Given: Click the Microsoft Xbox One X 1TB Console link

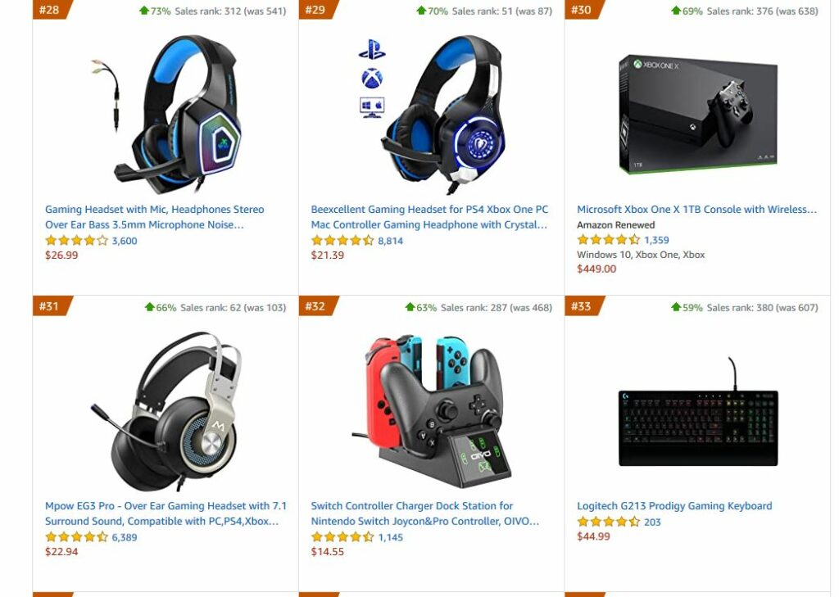Looking at the screenshot, I should tap(696, 209).
